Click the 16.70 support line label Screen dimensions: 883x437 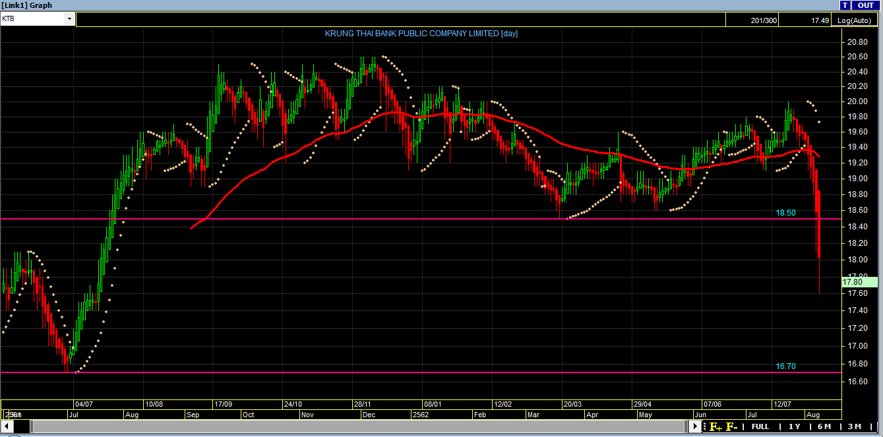click(785, 366)
